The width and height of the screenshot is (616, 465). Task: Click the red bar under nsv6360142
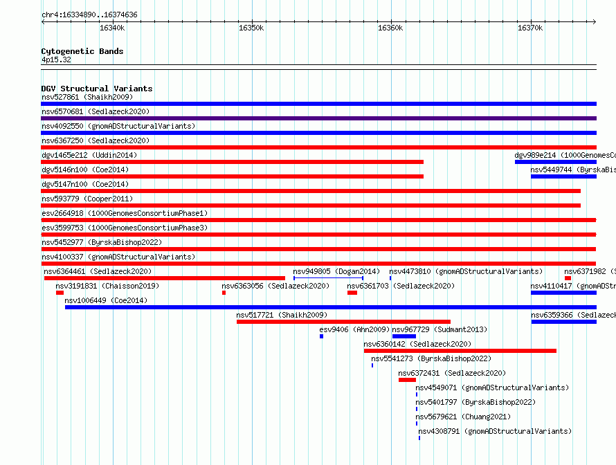point(460,351)
